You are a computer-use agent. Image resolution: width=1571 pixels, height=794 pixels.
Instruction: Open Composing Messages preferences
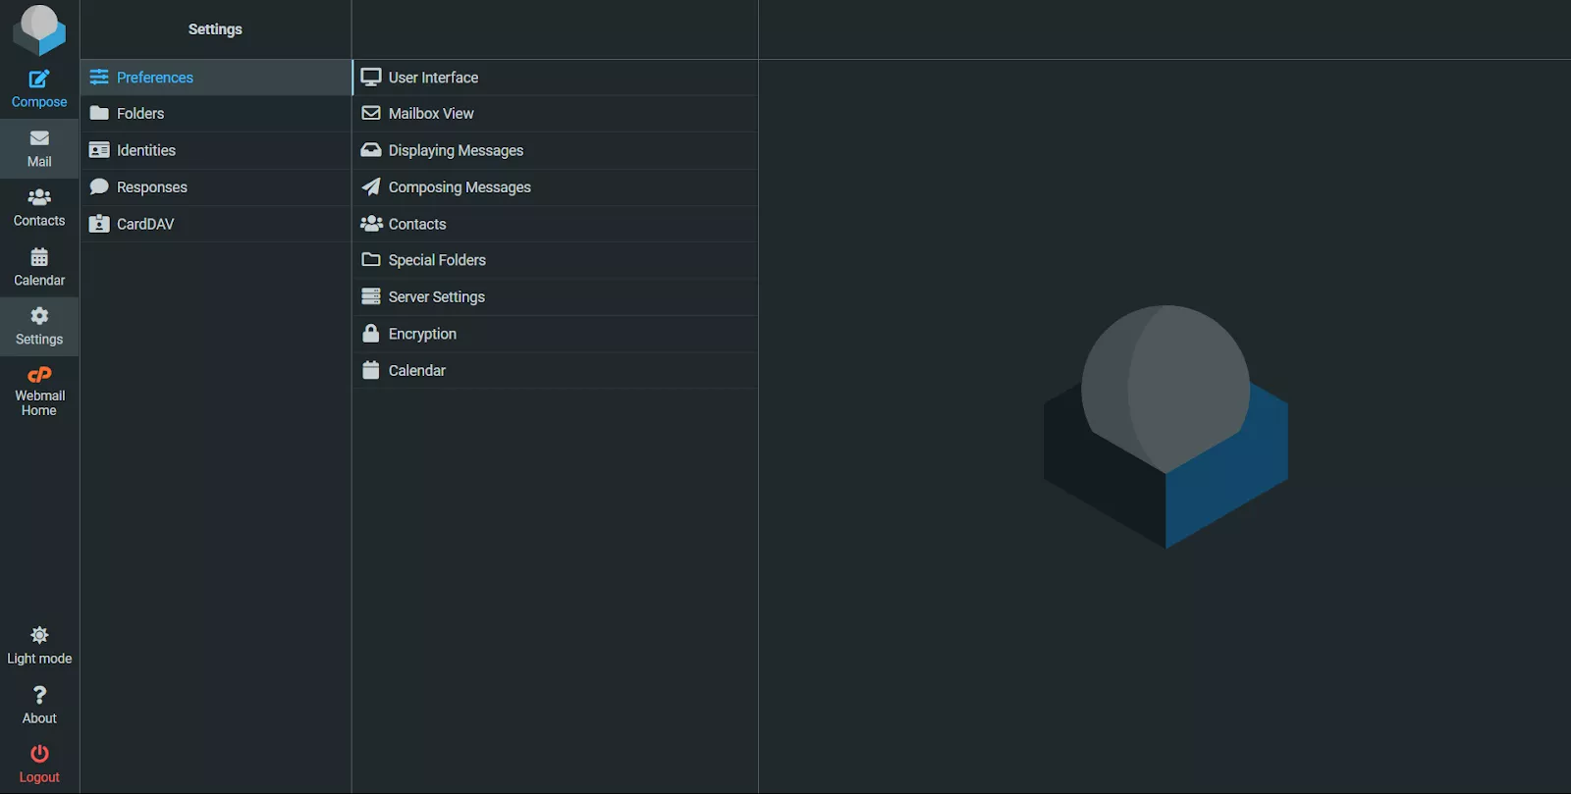pos(459,187)
